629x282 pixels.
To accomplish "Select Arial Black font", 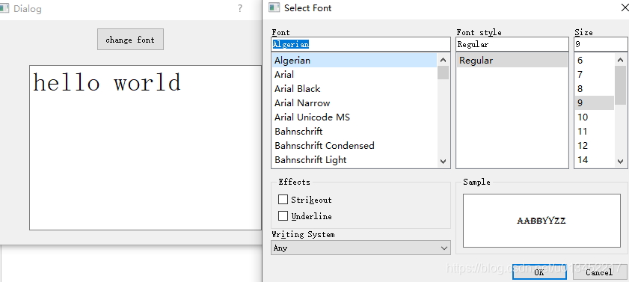I will coord(355,89).
